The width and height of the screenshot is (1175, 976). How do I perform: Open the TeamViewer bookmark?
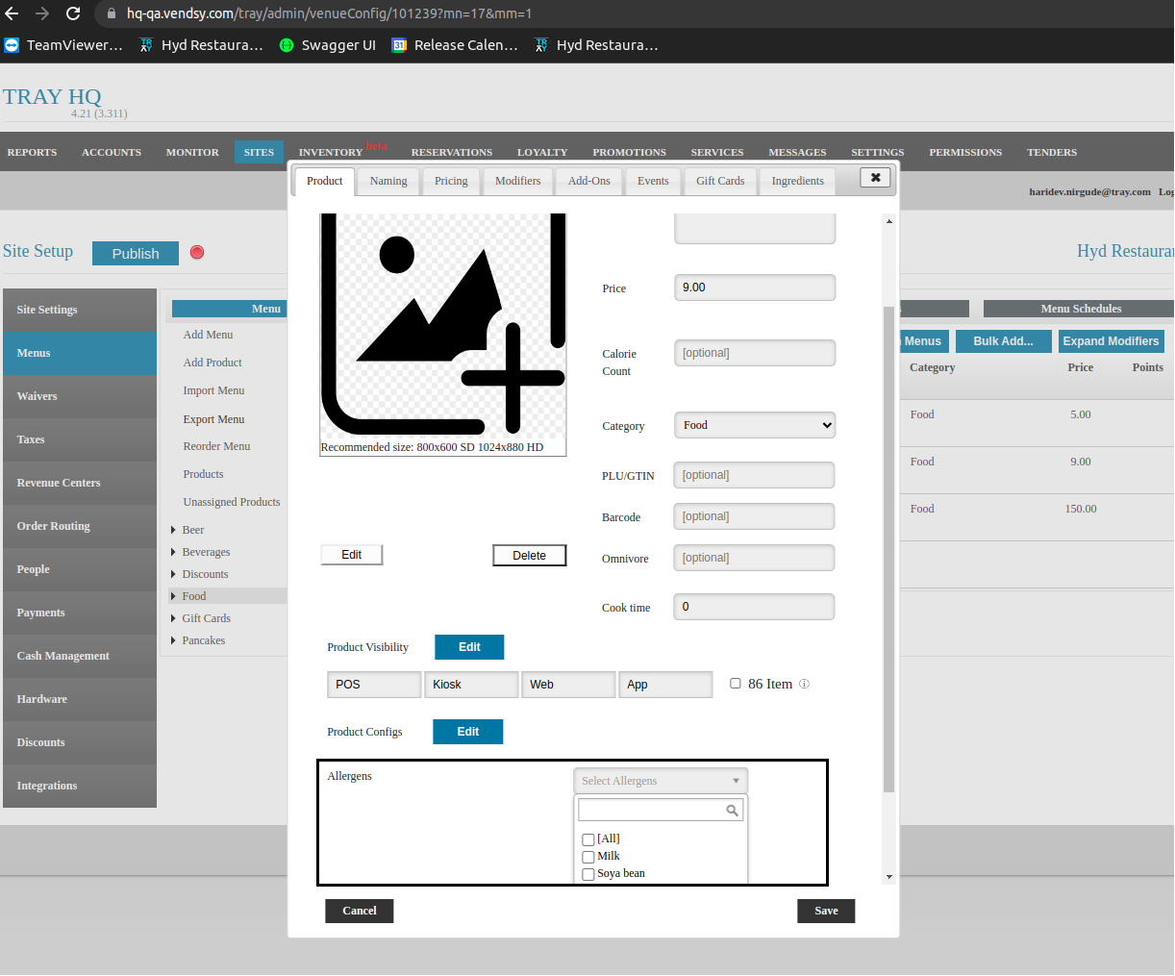(x=63, y=45)
